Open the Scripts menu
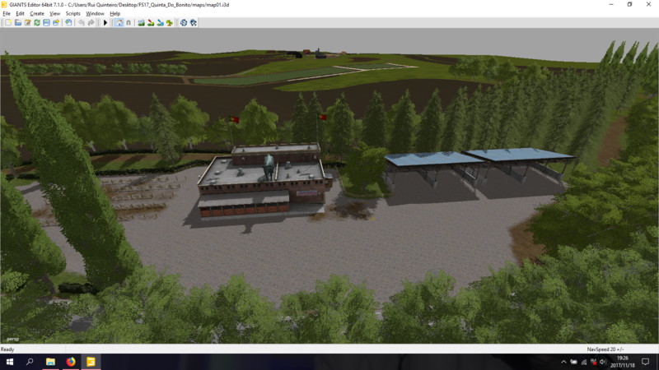The width and height of the screenshot is (659, 370). [73, 14]
